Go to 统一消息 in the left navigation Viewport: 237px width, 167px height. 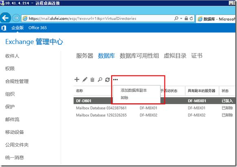pos(15,158)
